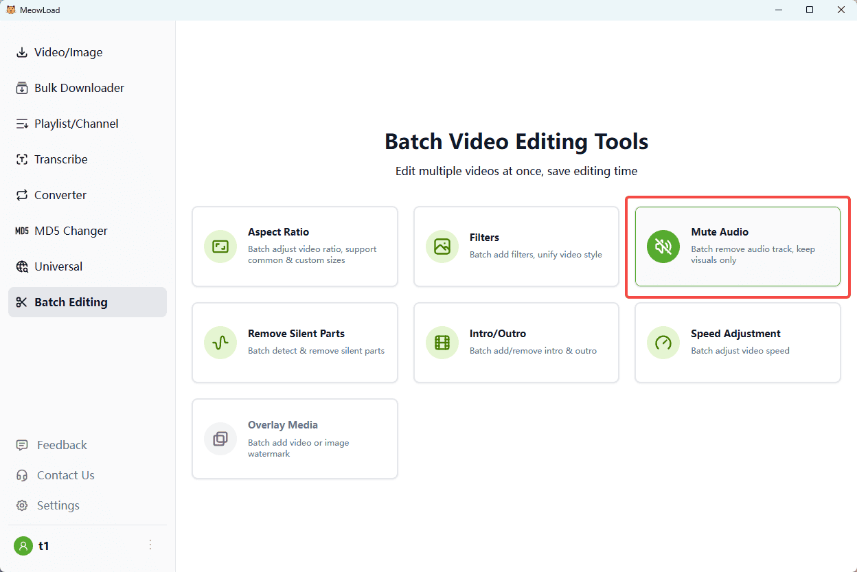Open MD5 Changer tool

tap(71, 231)
